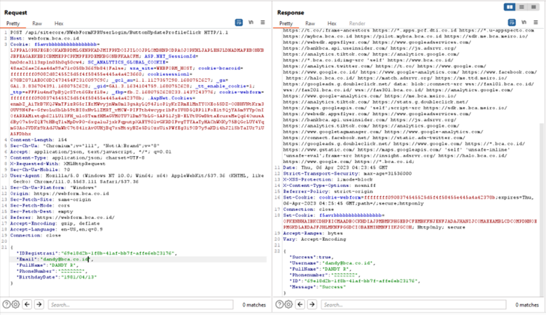Click the Response pane vertical scrollbar
Image resolution: width=546 pixels, height=315 pixels.
tap(542, 105)
